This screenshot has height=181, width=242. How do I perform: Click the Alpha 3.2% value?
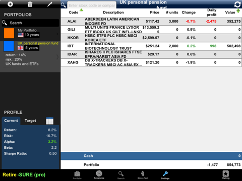(x=52, y=142)
